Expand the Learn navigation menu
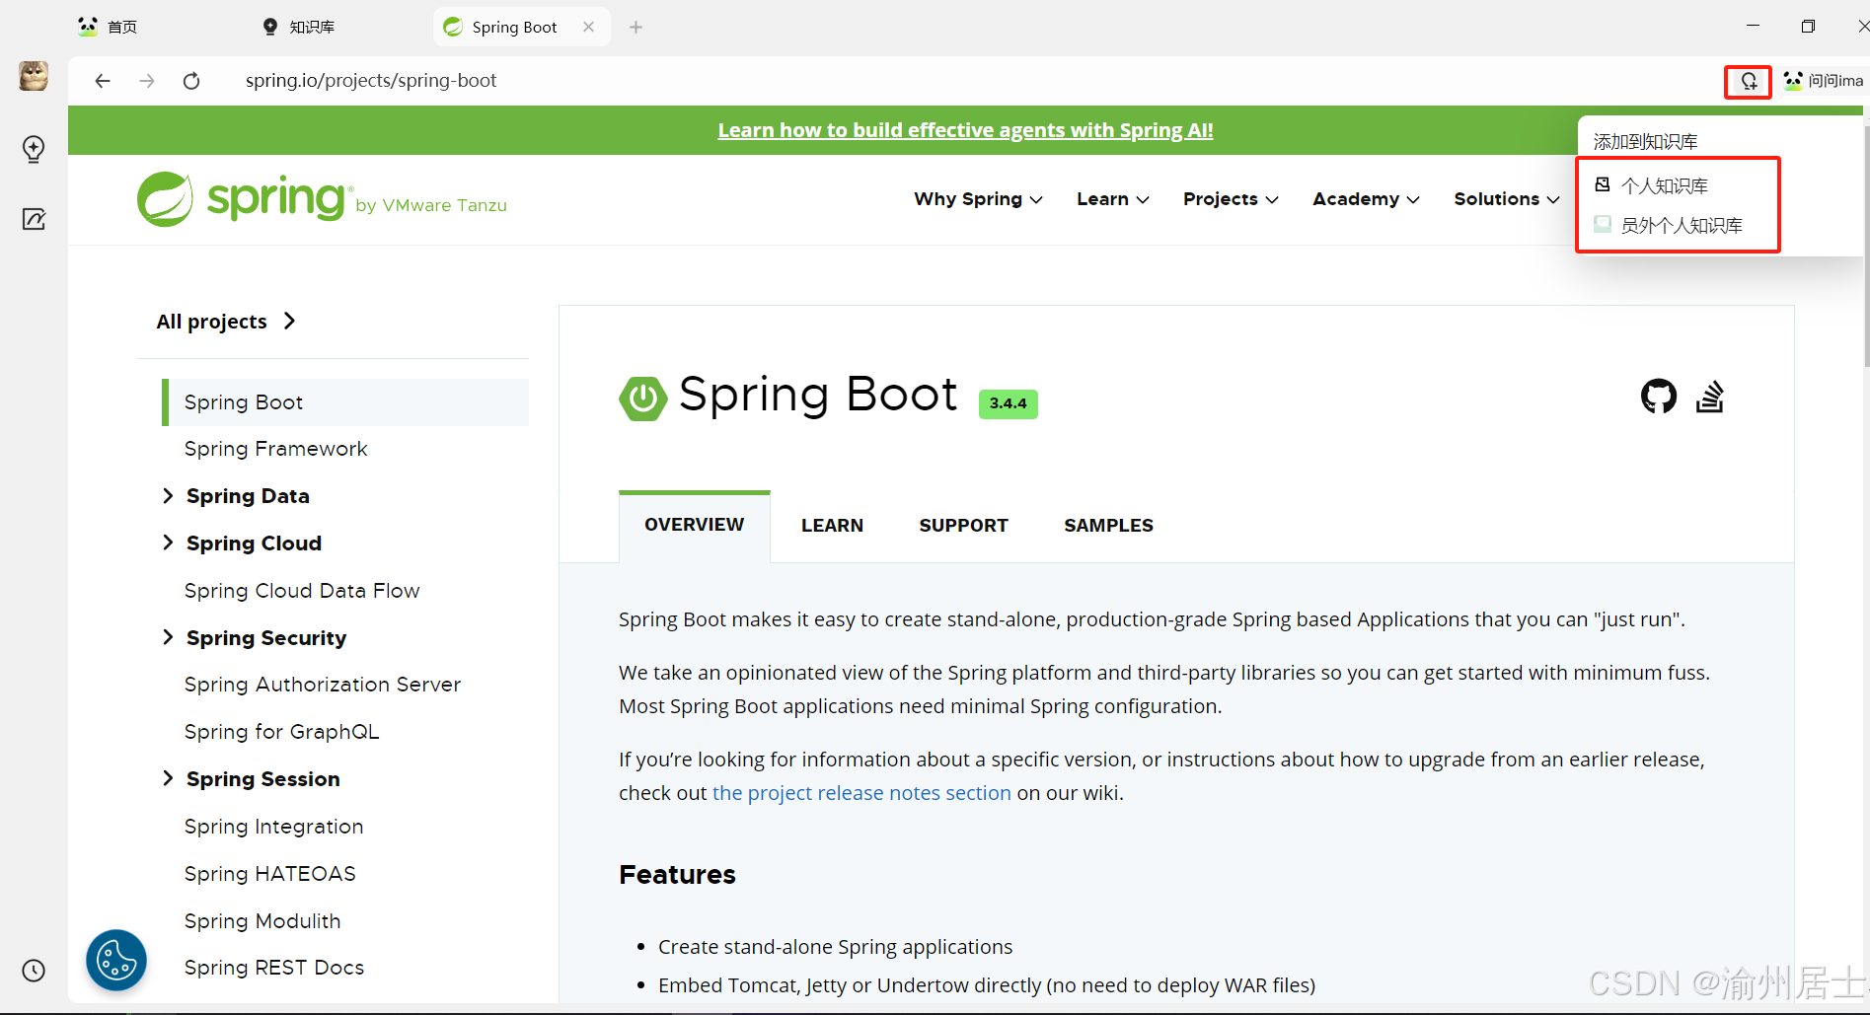The width and height of the screenshot is (1870, 1015). 1113,199
